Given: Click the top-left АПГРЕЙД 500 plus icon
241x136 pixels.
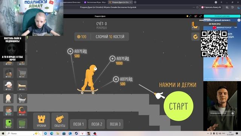Looking at the screenshot, I should [70, 51].
